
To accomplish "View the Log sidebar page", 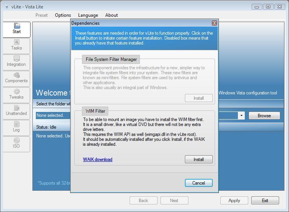I will [16, 128].
